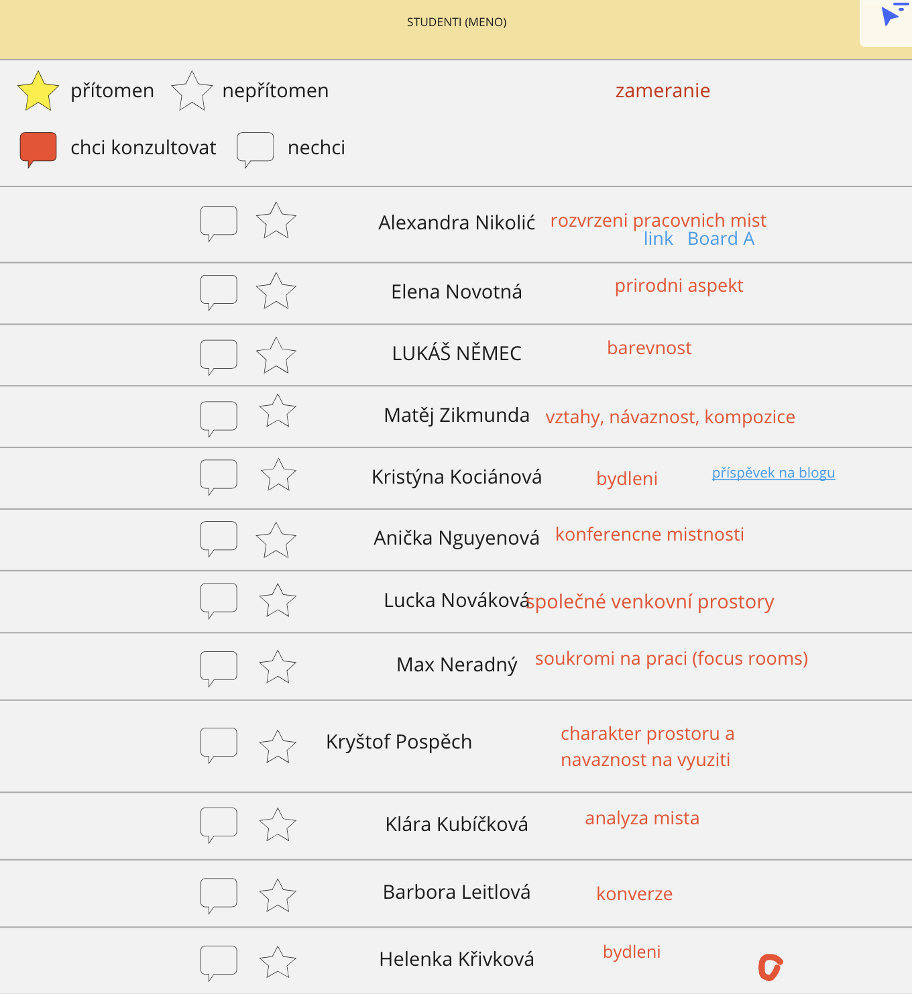This screenshot has width=912, height=994.
Task: Click the orange logo beside Helenka Křivková
Action: coord(771,967)
